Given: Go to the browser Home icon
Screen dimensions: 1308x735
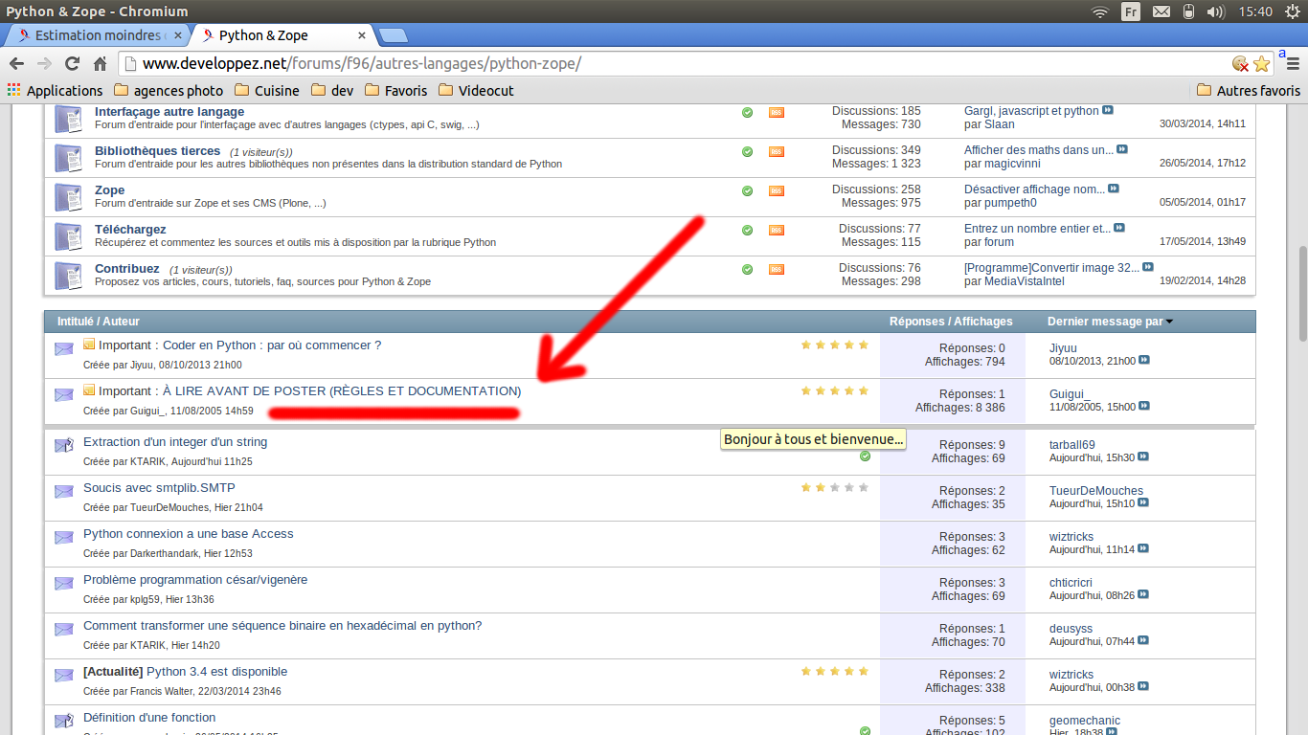Looking at the screenshot, I should 100,64.
